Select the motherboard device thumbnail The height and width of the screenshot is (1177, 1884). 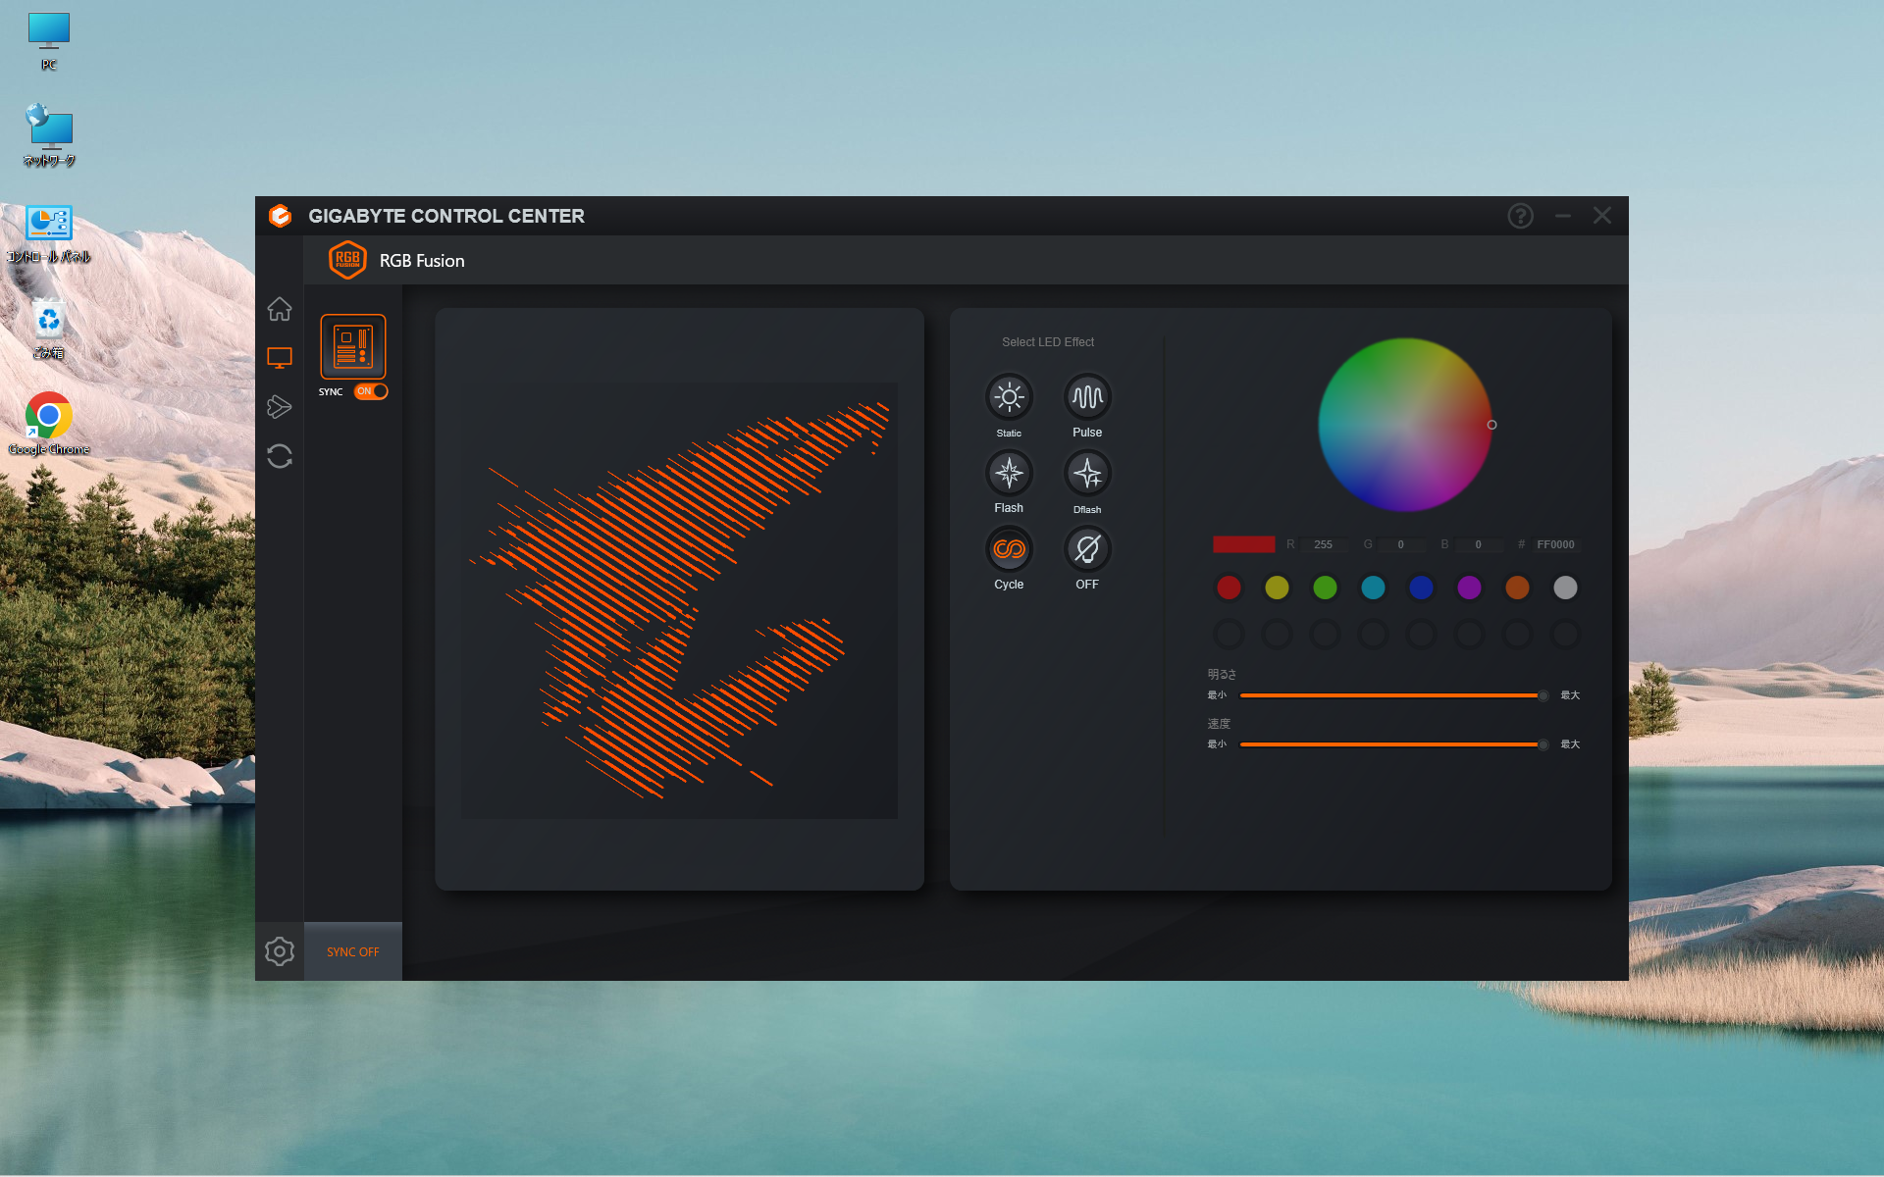coord(352,346)
